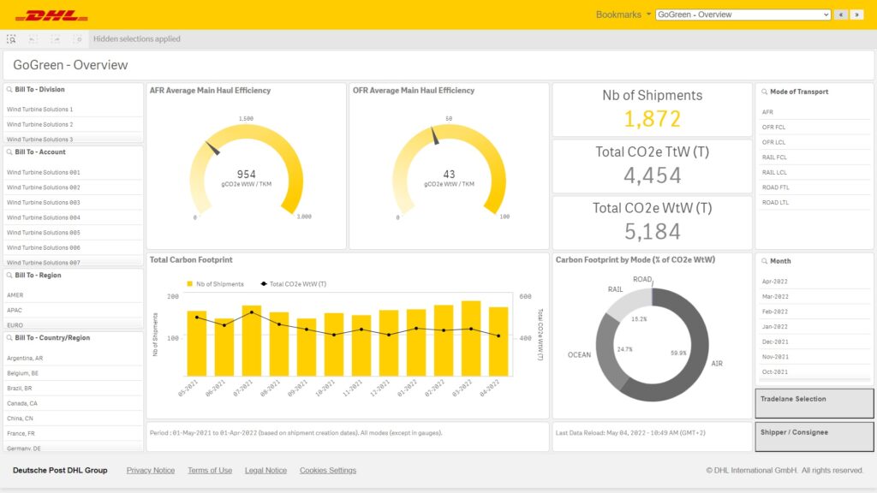Select account Wind Turbine Solutions 006

click(74, 248)
